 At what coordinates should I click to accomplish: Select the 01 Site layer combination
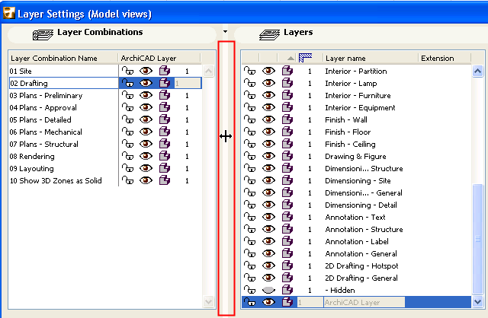[x=21, y=71]
